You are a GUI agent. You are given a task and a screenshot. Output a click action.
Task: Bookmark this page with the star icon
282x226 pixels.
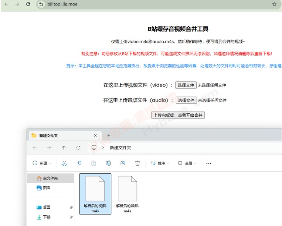274,4
